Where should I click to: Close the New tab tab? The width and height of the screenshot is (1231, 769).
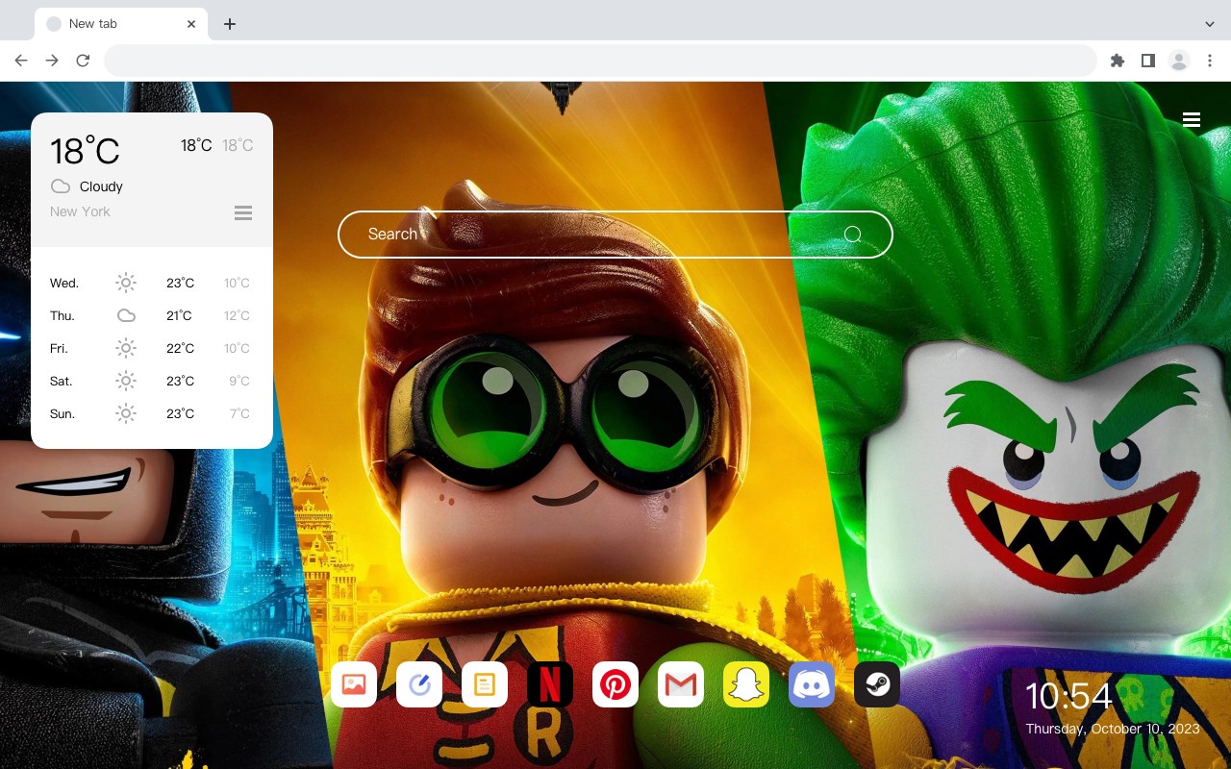(x=192, y=24)
